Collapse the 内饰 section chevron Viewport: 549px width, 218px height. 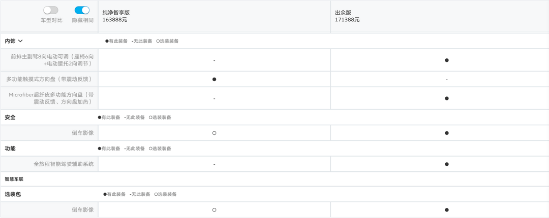[x=20, y=41]
